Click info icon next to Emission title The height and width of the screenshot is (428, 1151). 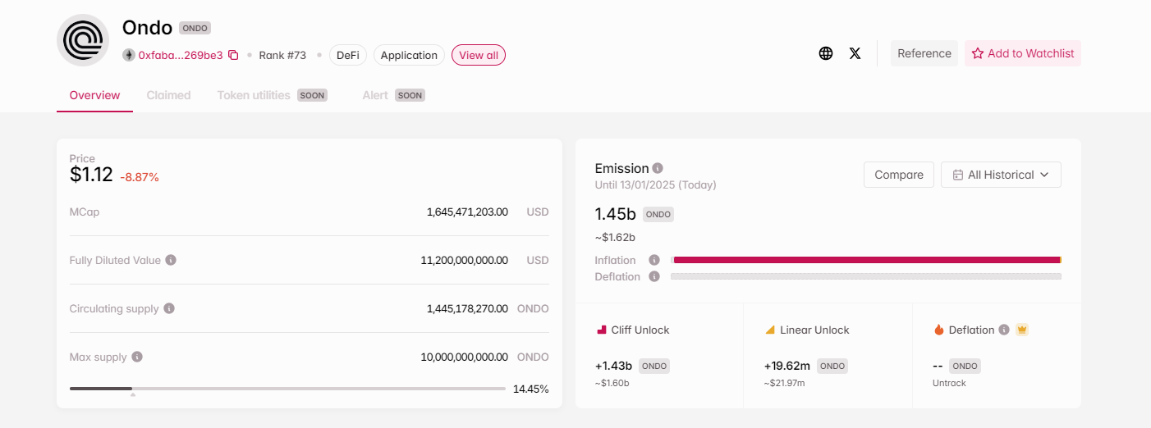pos(658,168)
